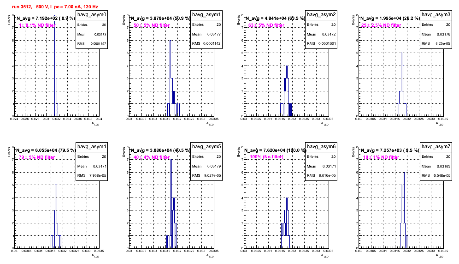The width and height of the screenshot is (459, 264).
Task: Click RMS 0.0001001 in havg_asym2 stats
Action: click(x=321, y=44)
